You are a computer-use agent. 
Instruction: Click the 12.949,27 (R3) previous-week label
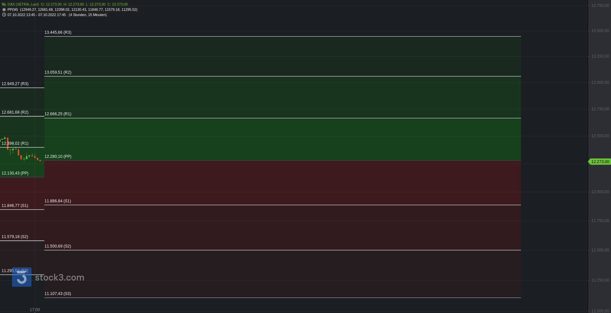(x=15, y=84)
